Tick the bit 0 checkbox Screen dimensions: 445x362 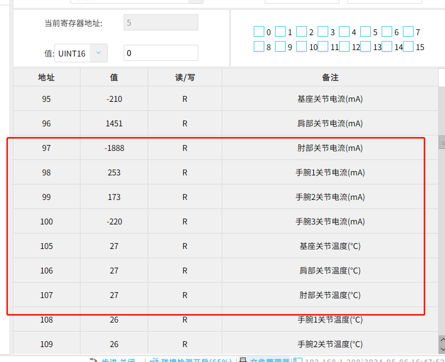(259, 31)
